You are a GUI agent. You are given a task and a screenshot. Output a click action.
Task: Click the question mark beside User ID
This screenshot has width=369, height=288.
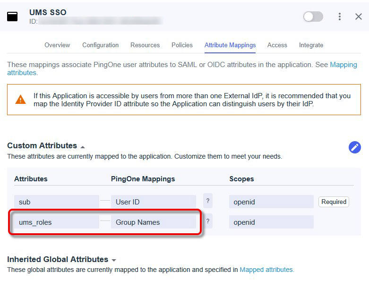coord(208,202)
